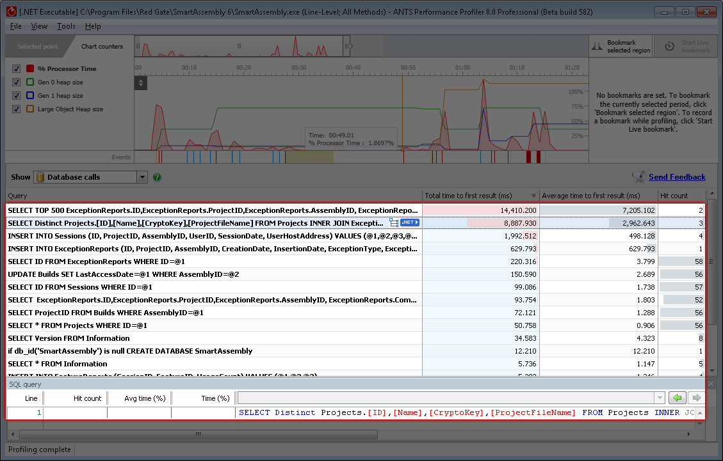
Task: Click Bookmark selected region button
Action: tap(619, 47)
